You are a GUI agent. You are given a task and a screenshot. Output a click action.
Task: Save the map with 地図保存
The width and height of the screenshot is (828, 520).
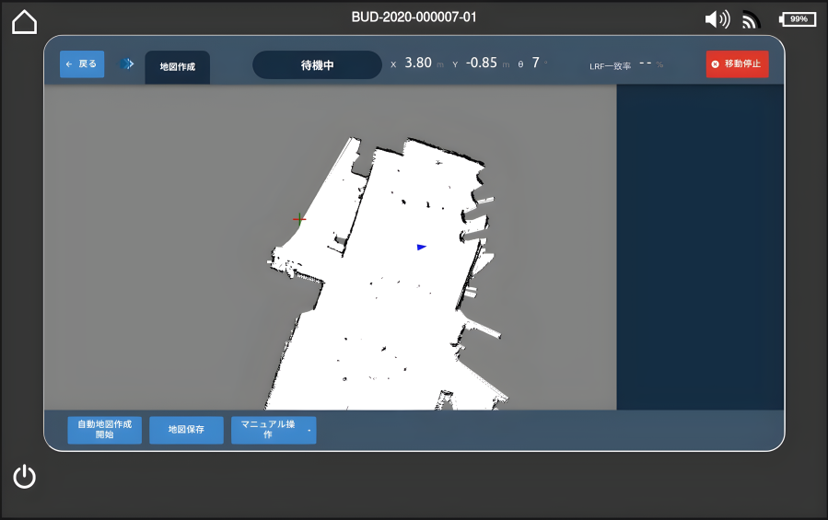click(186, 430)
